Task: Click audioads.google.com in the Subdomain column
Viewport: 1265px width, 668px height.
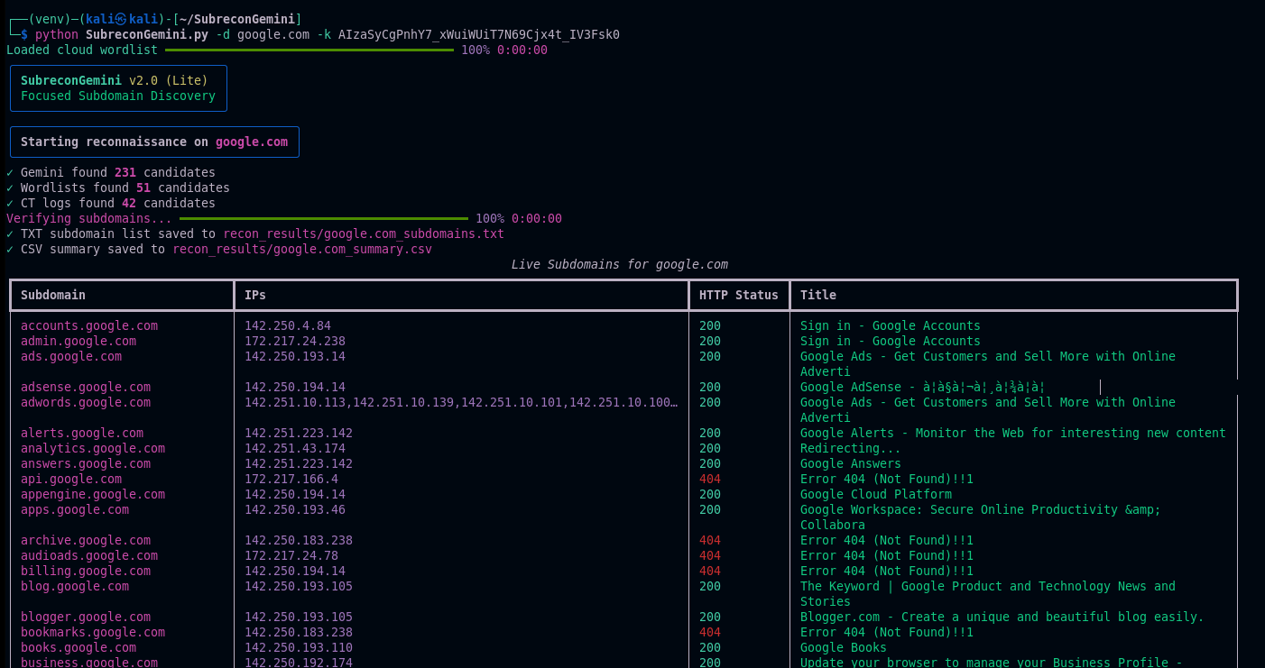Action: tap(89, 555)
